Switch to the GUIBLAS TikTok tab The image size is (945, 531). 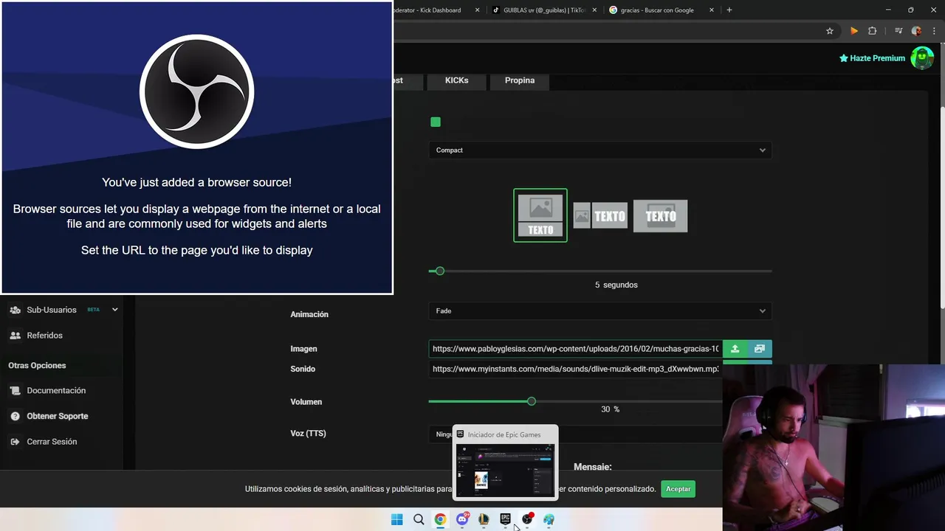pos(543,10)
